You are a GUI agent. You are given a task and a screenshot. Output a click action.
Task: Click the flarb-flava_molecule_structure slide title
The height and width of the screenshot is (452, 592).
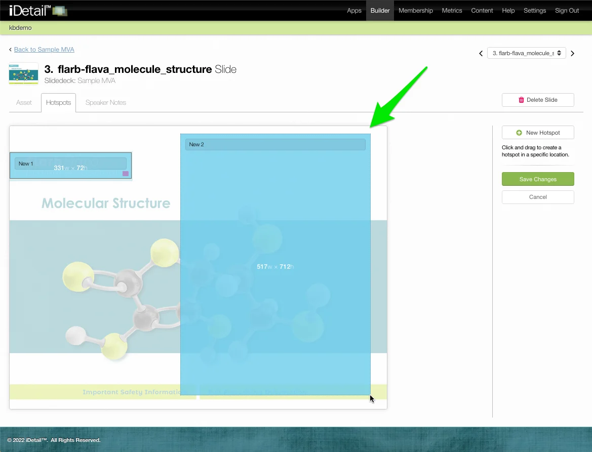[135, 69]
